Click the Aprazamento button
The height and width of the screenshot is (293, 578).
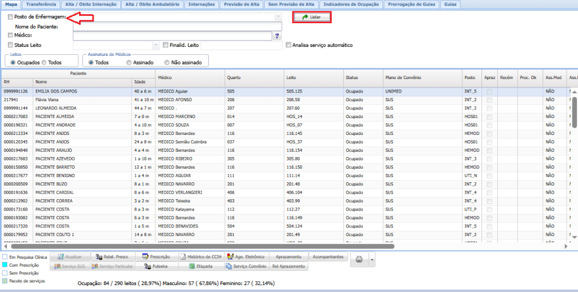[289, 257]
